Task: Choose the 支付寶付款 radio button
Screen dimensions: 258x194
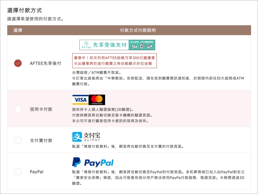Action: (18, 140)
